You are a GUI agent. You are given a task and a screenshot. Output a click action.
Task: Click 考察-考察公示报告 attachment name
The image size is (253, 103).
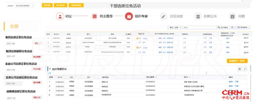pos(191,82)
